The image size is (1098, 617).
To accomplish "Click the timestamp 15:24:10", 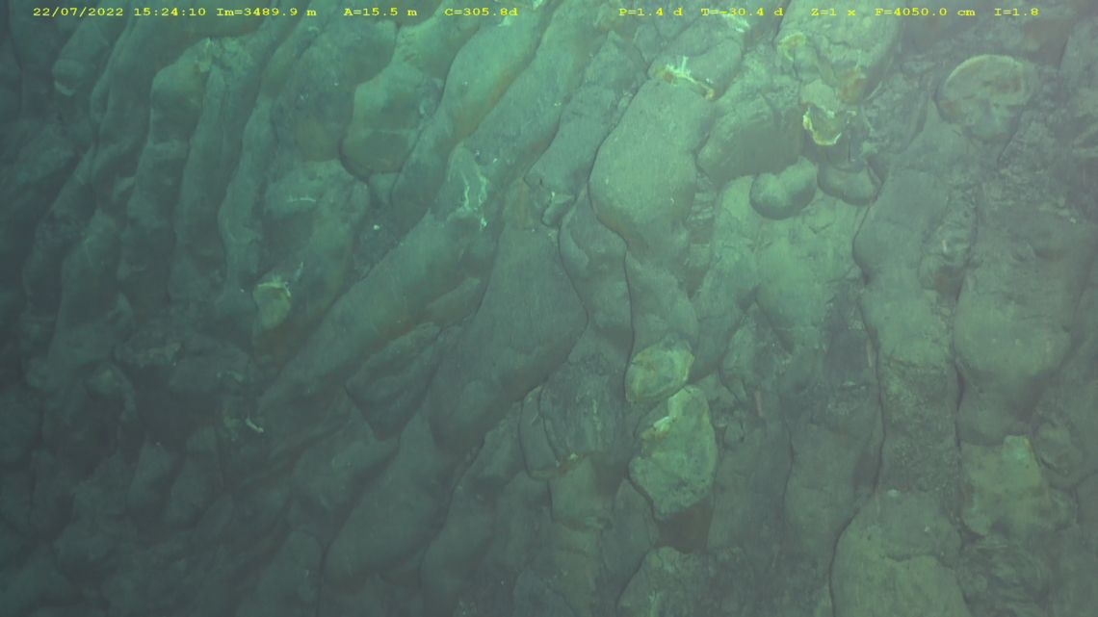I will click(170, 12).
